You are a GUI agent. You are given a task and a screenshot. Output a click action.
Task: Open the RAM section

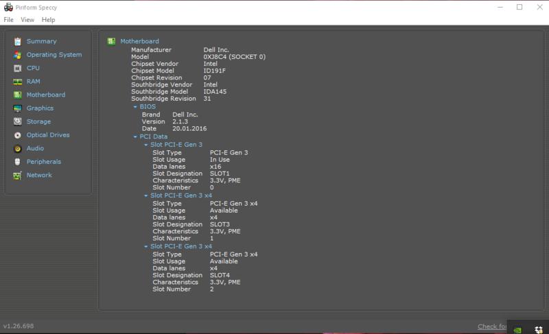point(33,82)
